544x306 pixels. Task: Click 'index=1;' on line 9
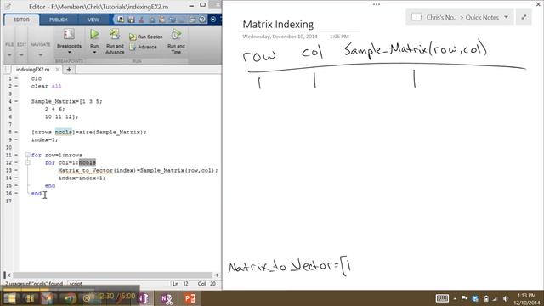click(x=45, y=139)
